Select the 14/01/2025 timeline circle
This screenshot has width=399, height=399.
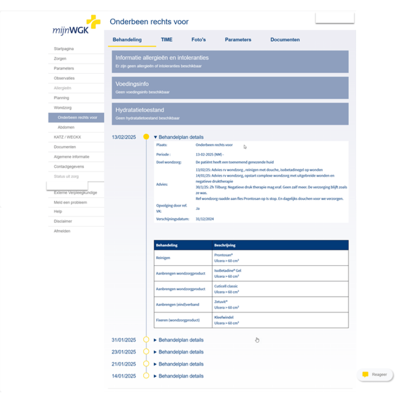(146, 376)
